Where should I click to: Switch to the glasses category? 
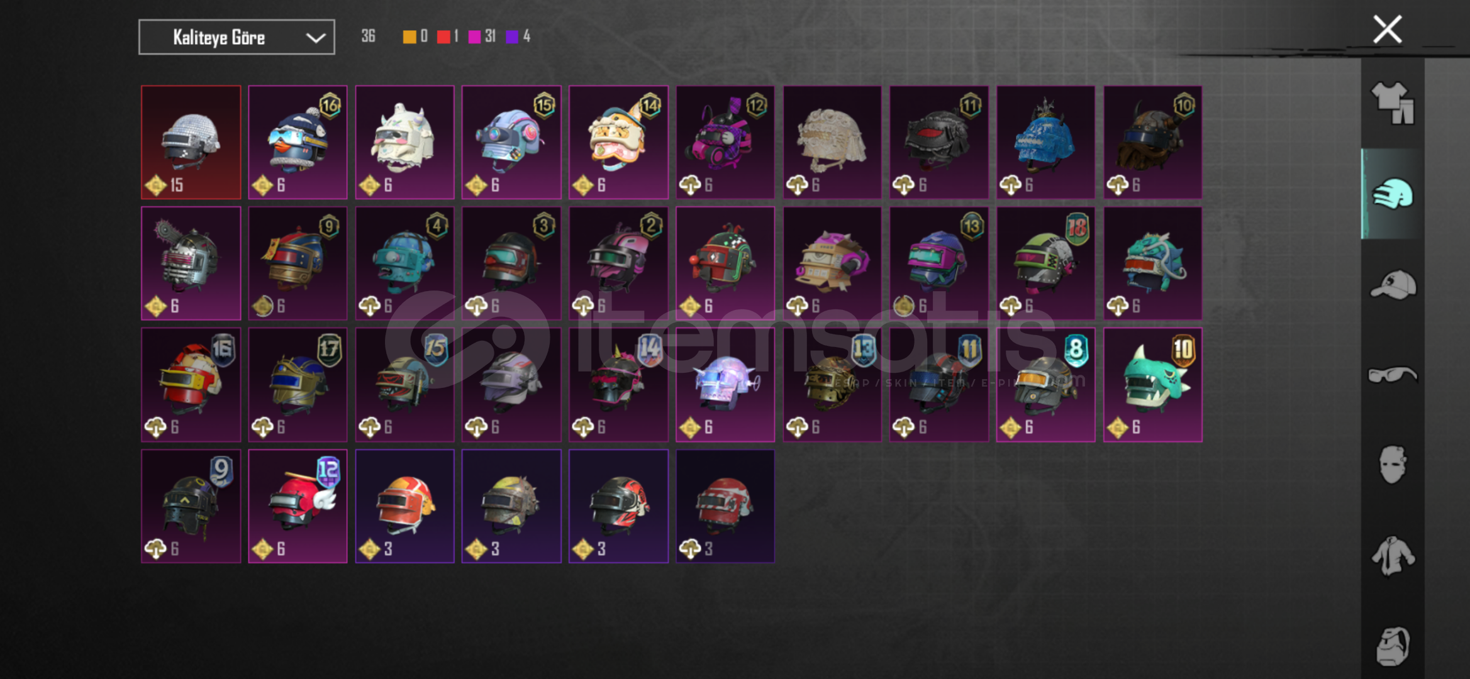tap(1393, 375)
